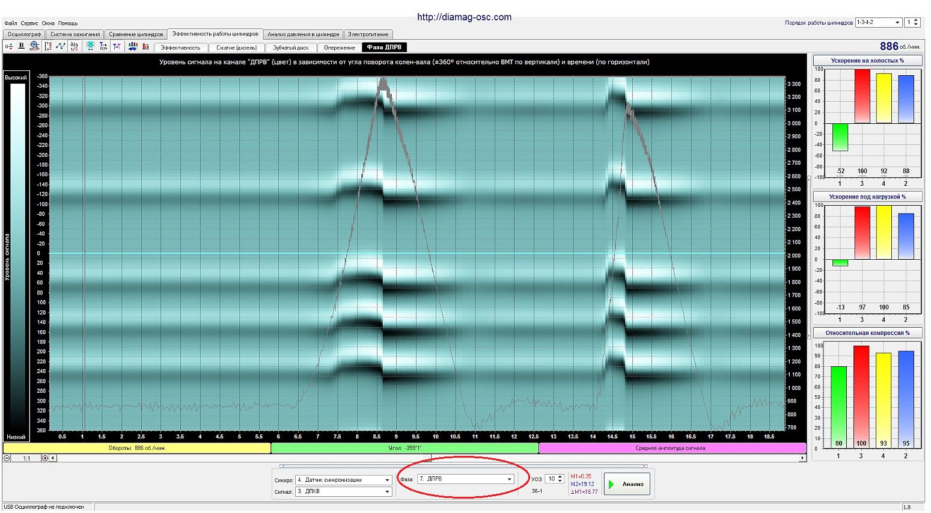Image resolution: width=931 pixels, height=513 pixels.
Task: Open the Помощь menu
Action: point(68,23)
